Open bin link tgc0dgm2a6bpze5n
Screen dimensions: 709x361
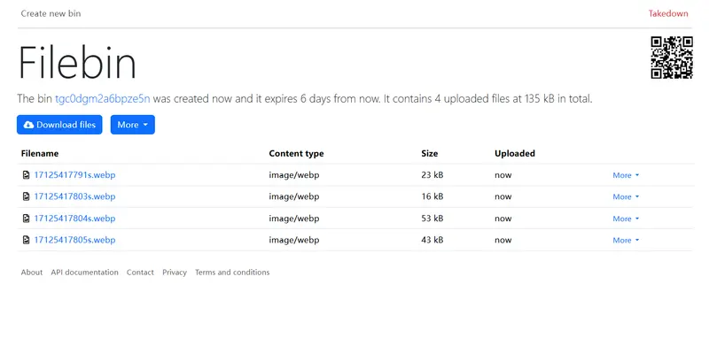[x=103, y=99]
